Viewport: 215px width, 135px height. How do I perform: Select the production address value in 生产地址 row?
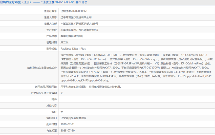(x=79, y=30)
